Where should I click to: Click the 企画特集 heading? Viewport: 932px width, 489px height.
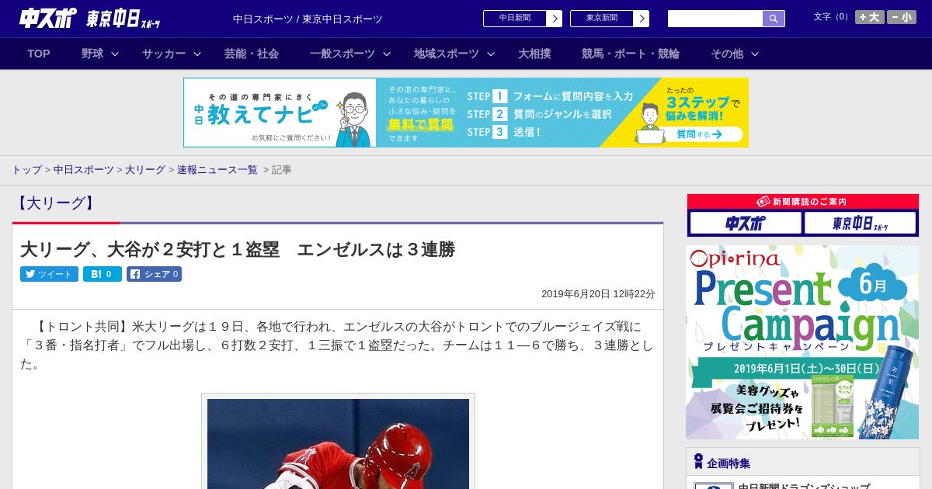click(729, 463)
